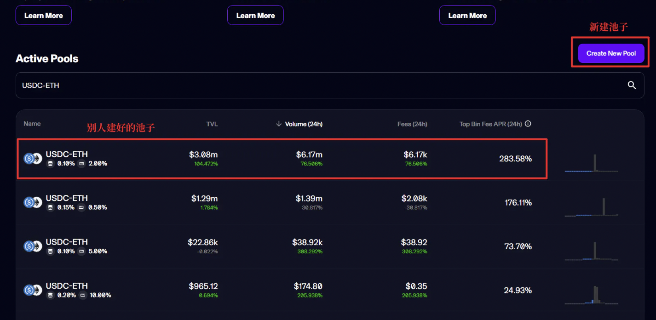Sort pools by TVL column header
Viewport: 656px width, 320px height.
[212, 124]
